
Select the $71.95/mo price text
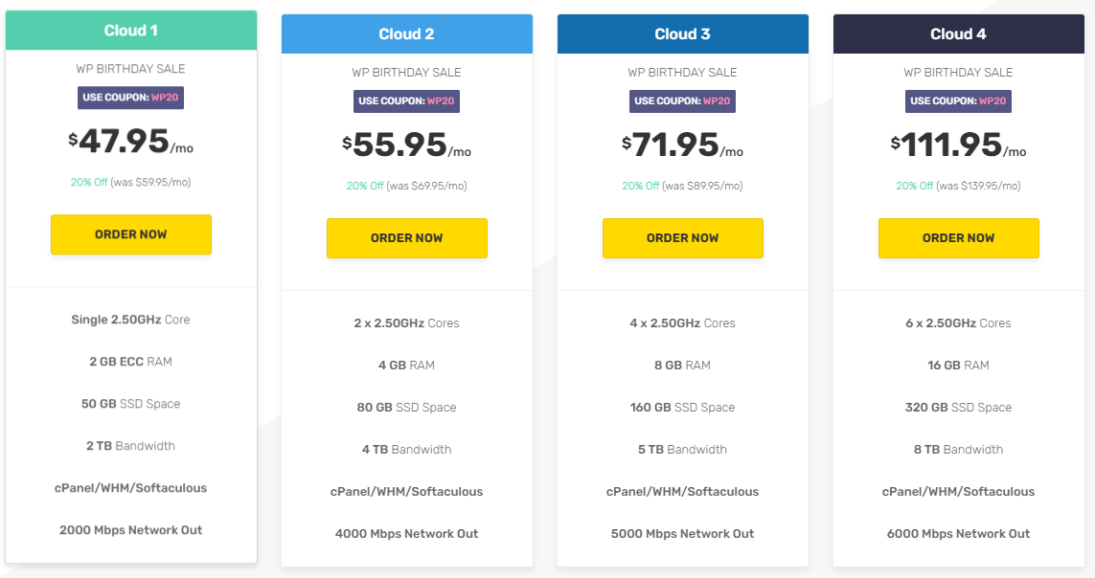pos(682,145)
